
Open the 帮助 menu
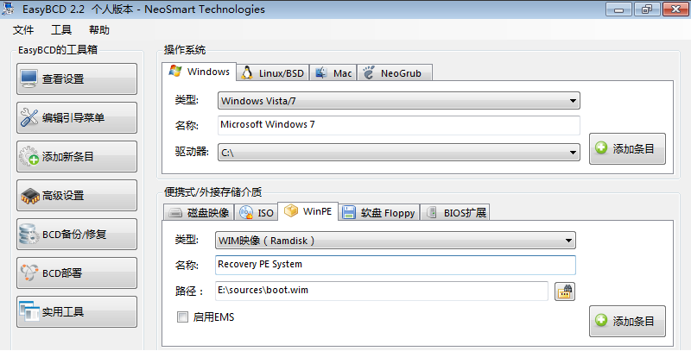[99, 30]
